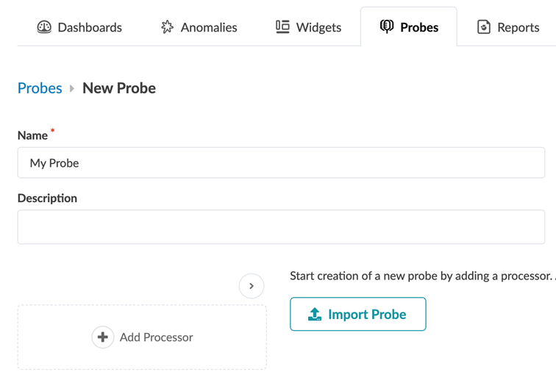Click the Widgets layout icon

click(282, 26)
